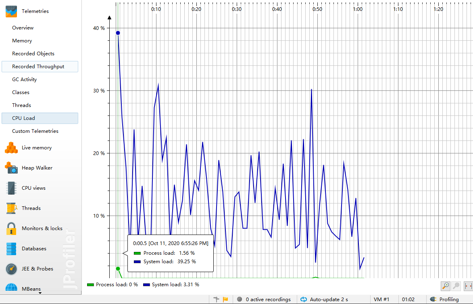Open the CPU views chip icon
The image size is (473, 304).
11,188
